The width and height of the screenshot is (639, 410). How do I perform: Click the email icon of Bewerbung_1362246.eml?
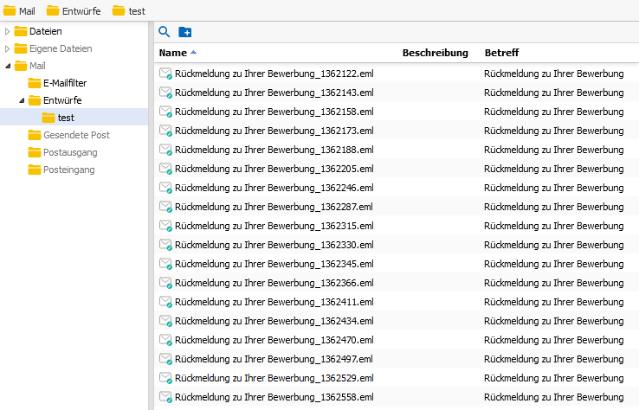click(165, 188)
